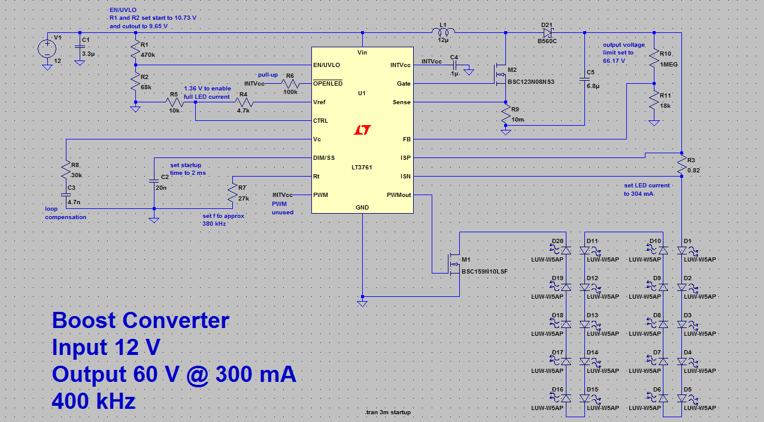Click ground symbol below R11
This screenshot has height=422, width=764.
tap(654, 123)
